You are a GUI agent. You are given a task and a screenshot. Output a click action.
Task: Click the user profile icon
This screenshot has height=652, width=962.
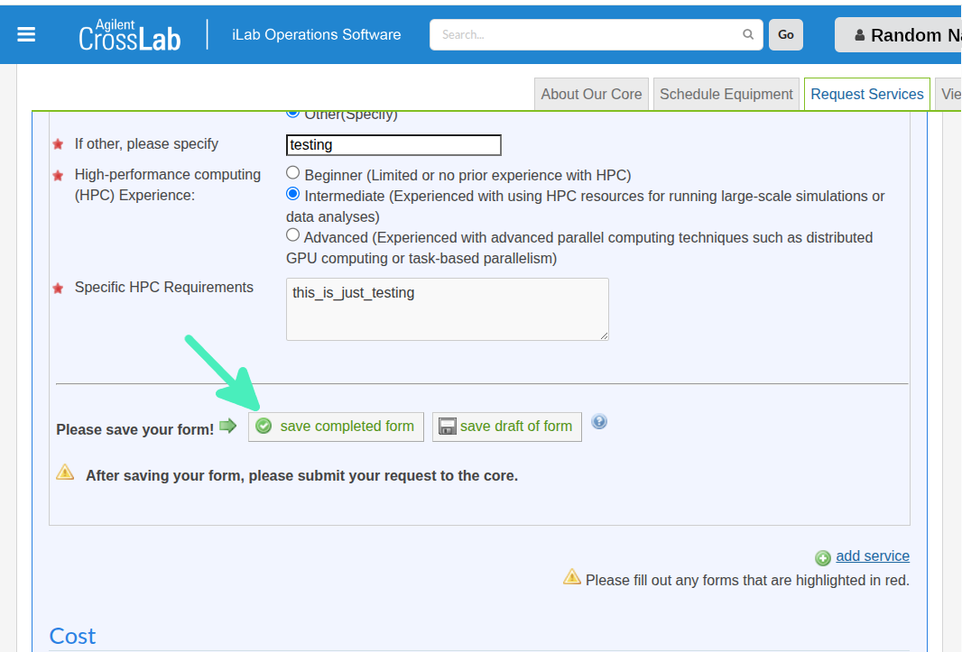(859, 35)
